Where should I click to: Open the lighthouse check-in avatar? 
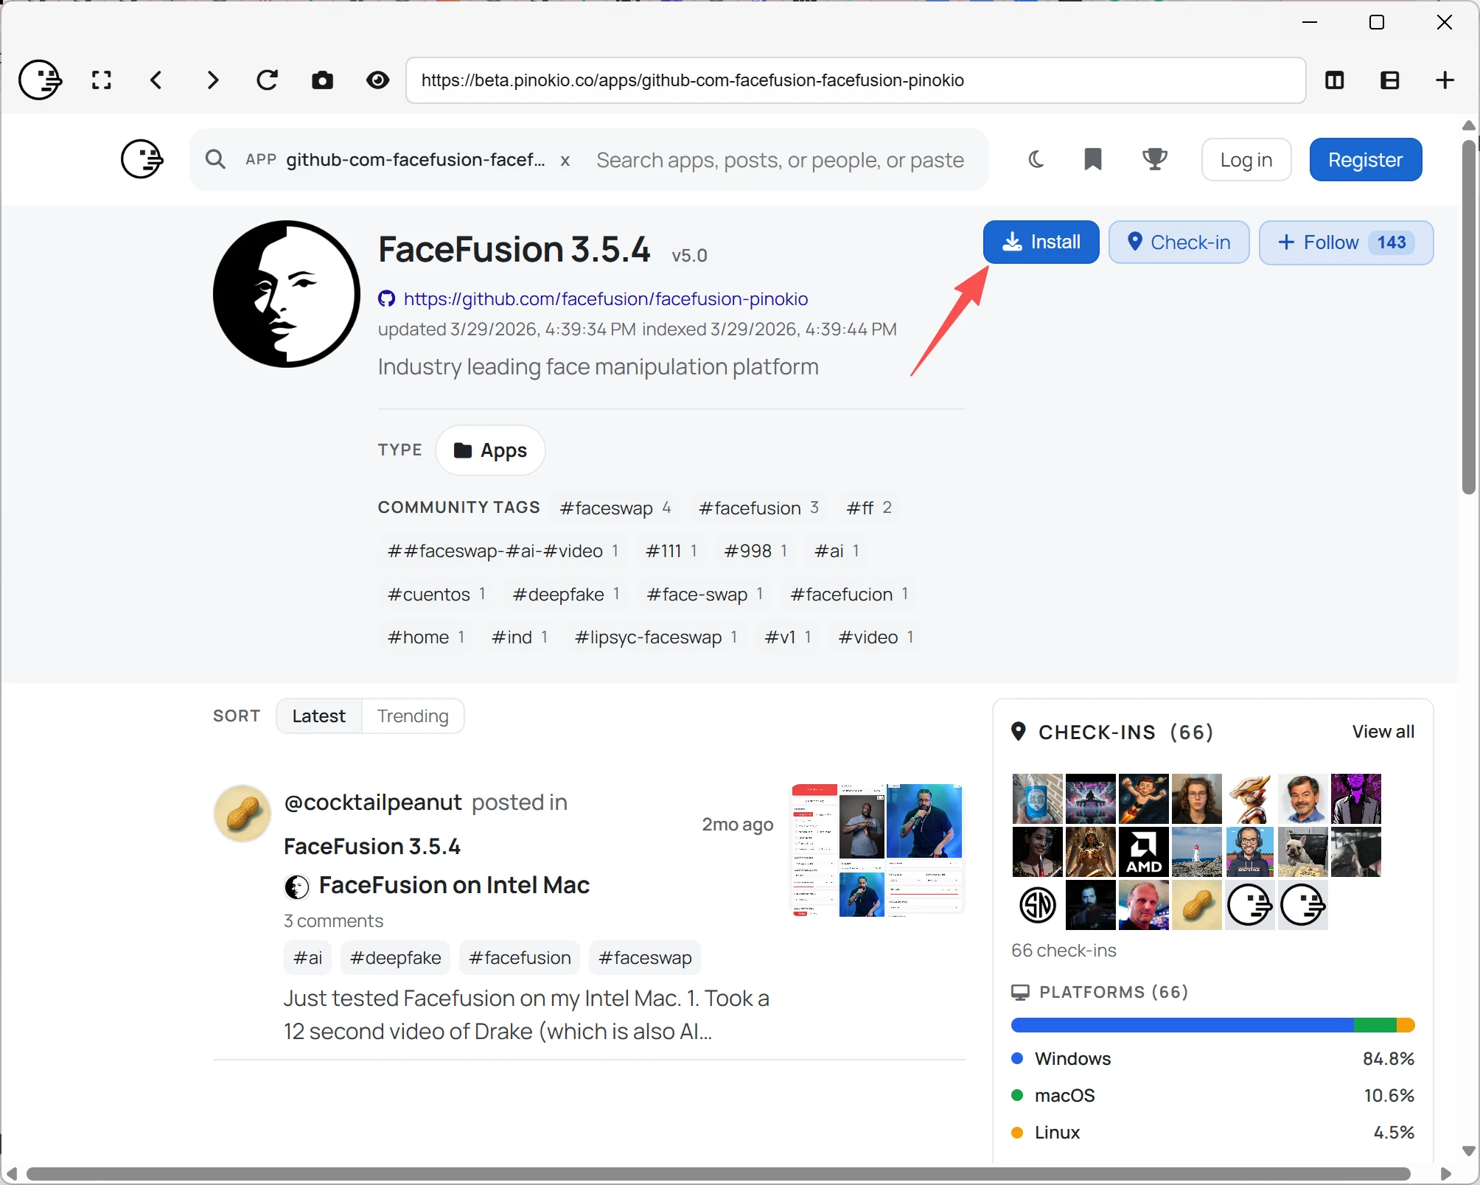pos(1196,851)
